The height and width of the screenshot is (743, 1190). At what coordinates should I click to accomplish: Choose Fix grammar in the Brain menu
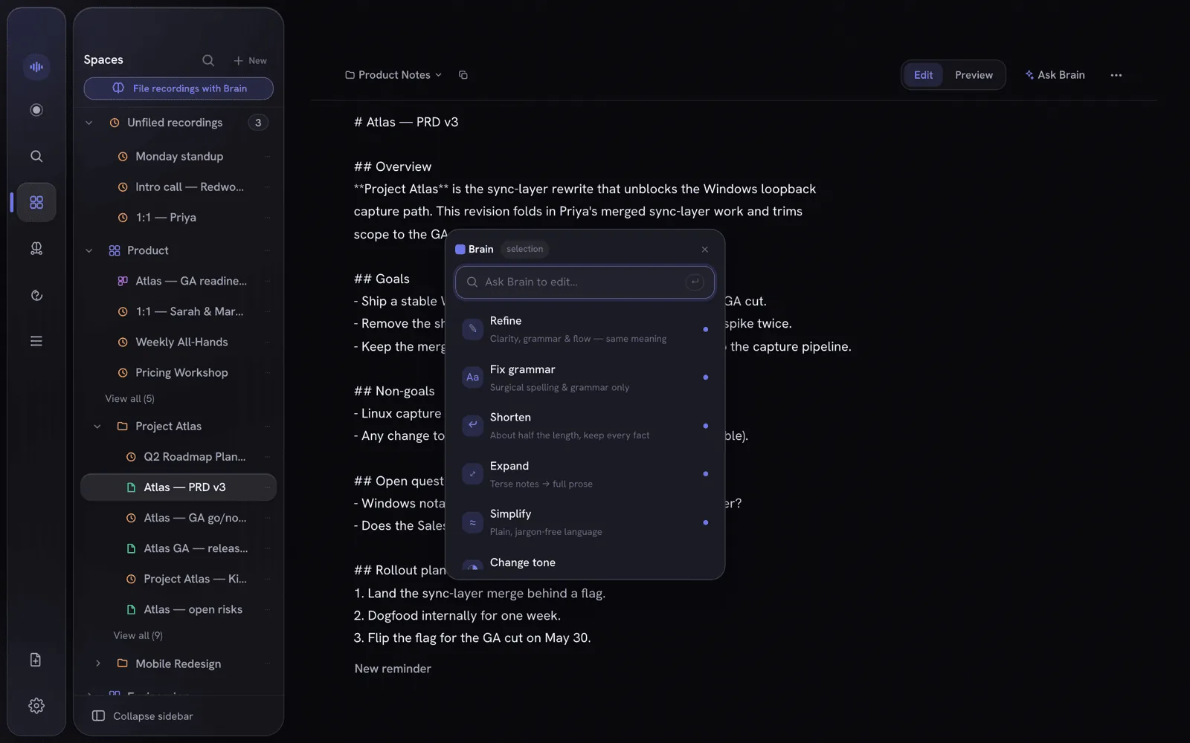tap(585, 377)
